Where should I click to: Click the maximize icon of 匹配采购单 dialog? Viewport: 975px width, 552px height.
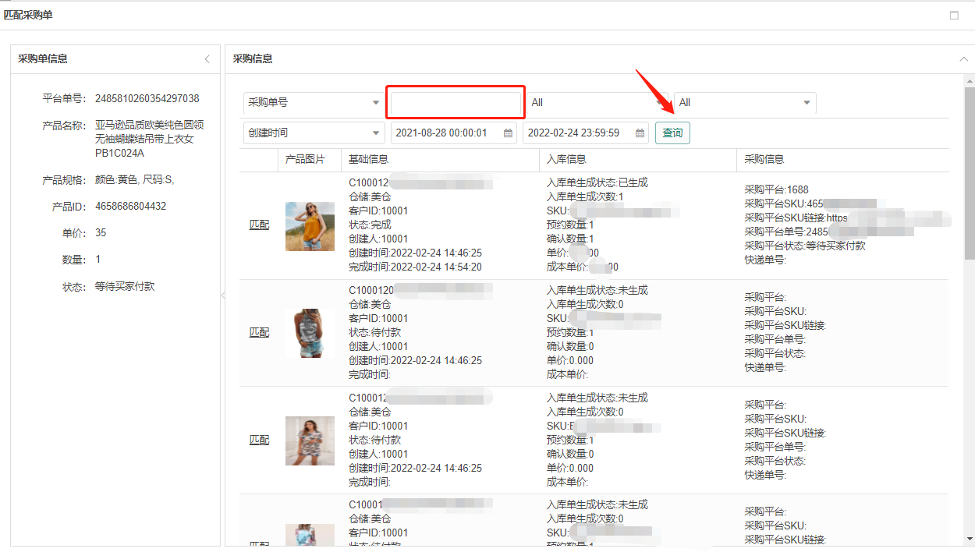coord(954,16)
